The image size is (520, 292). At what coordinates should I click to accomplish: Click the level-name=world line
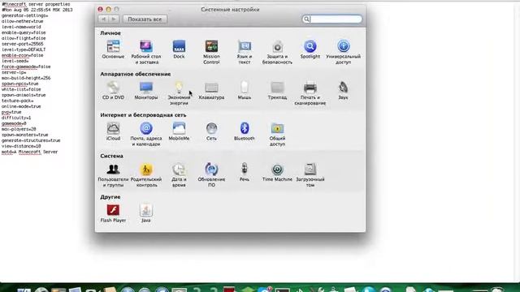pos(21,27)
